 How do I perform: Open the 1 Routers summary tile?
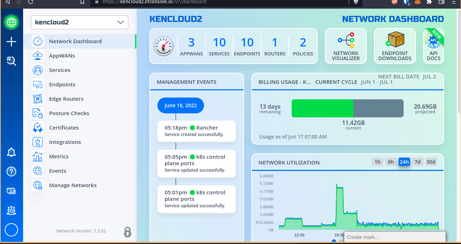(x=275, y=46)
